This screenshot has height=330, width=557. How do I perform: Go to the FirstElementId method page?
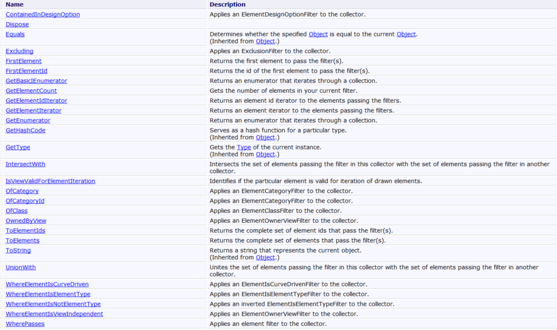(x=26, y=71)
